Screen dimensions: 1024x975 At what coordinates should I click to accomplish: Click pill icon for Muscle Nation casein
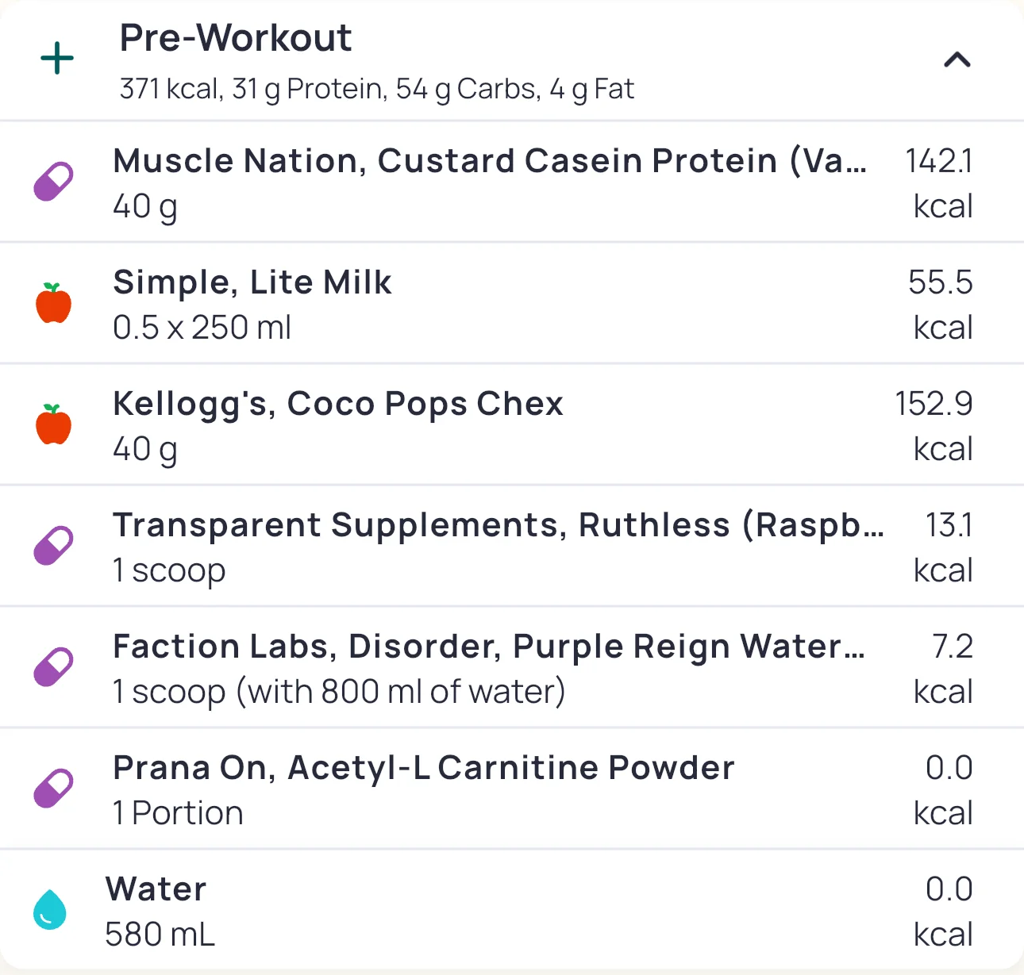(53, 182)
